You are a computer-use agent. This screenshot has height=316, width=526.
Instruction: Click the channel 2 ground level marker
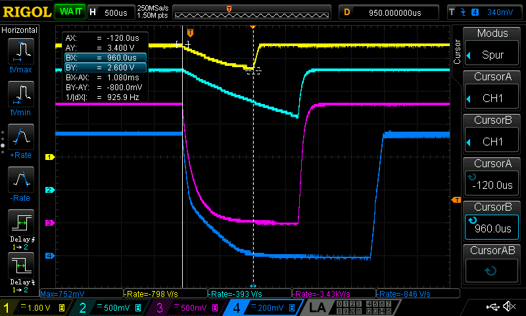click(50, 190)
